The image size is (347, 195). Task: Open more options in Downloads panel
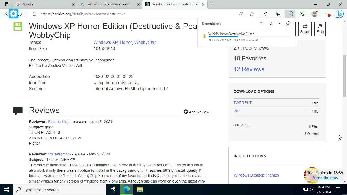(279, 24)
